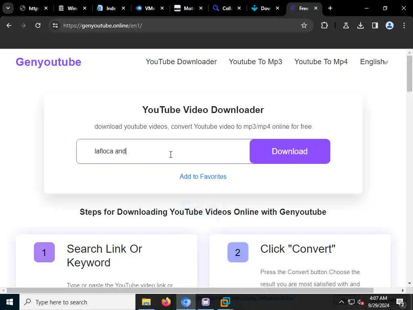Open the YouTube Downloader nav link

click(181, 62)
